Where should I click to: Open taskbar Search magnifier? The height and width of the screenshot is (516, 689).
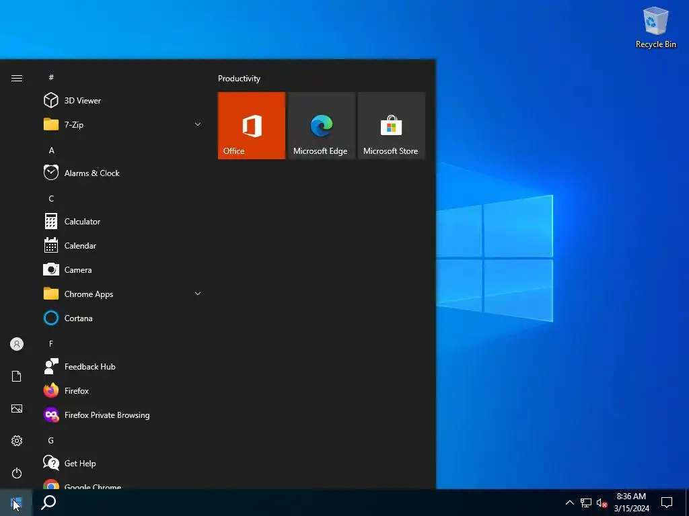tap(48, 503)
